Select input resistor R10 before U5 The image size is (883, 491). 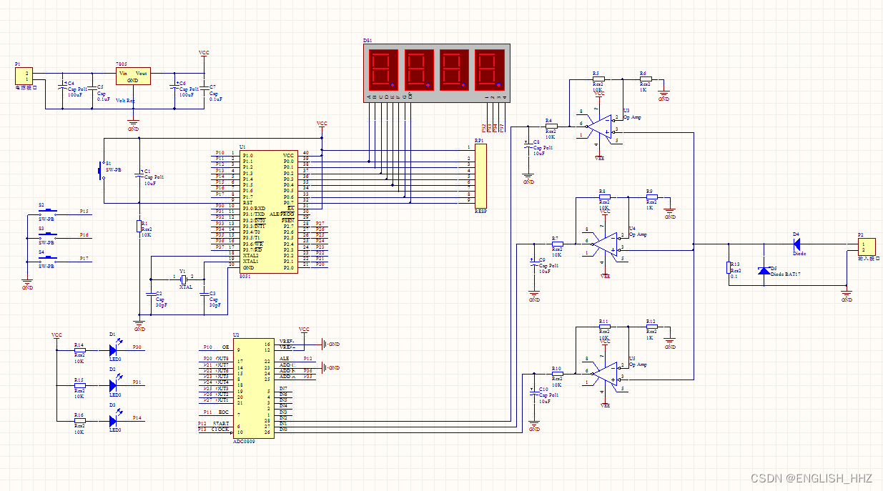click(556, 373)
